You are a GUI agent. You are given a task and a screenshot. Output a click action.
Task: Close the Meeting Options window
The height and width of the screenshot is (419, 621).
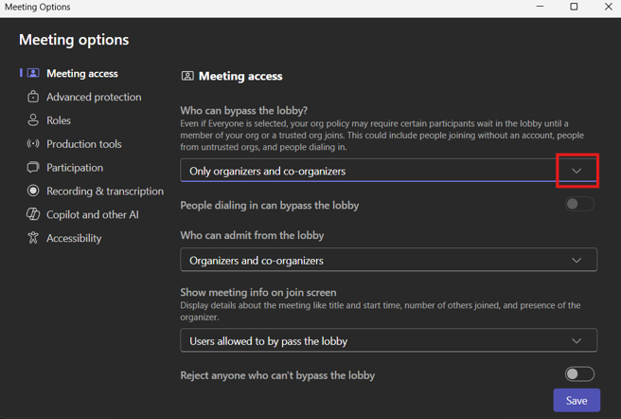pos(609,7)
